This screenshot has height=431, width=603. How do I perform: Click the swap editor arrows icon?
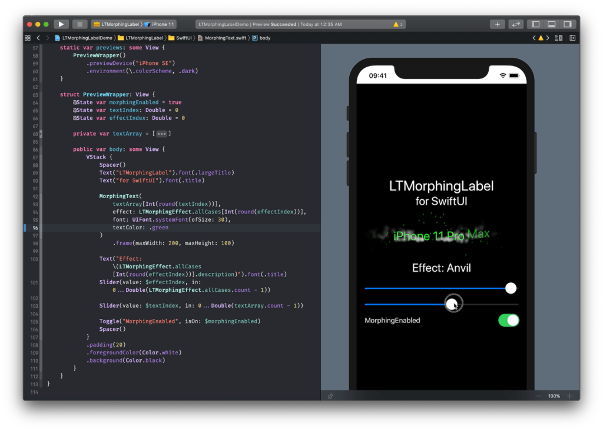pos(515,24)
